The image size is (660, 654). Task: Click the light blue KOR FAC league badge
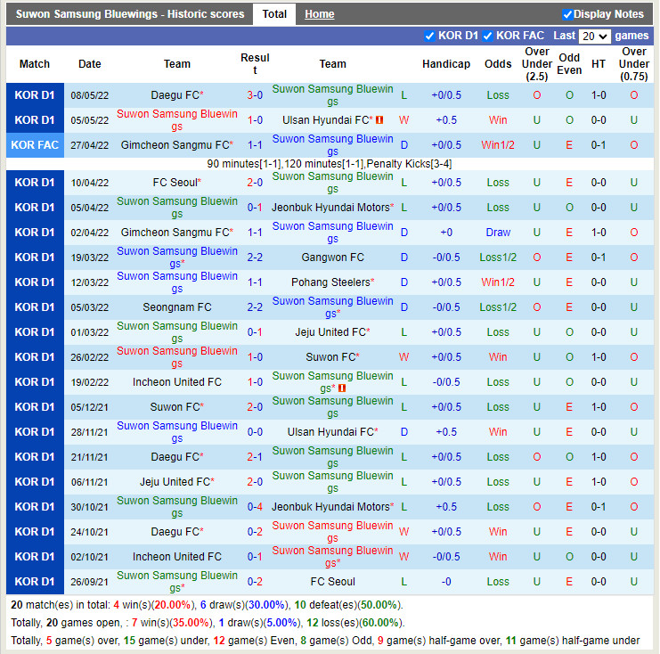pyautogui.click(x=35, y=145)
